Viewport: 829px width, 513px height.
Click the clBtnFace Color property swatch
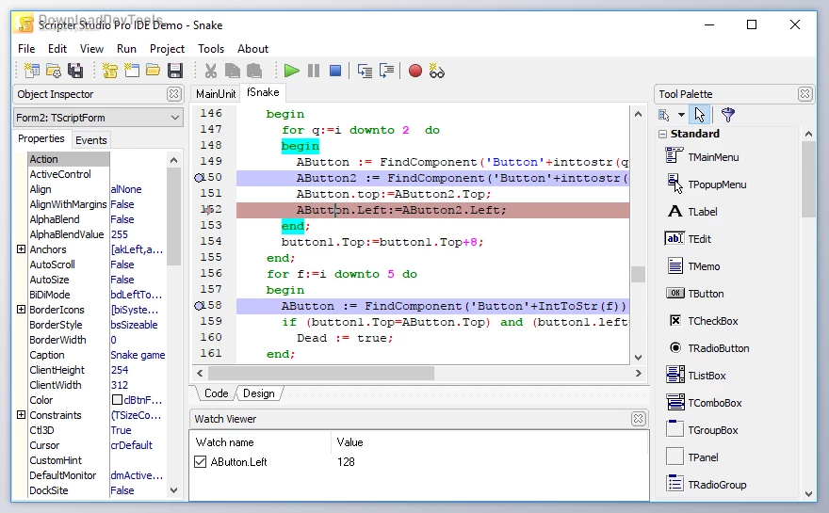pos(117,400)
